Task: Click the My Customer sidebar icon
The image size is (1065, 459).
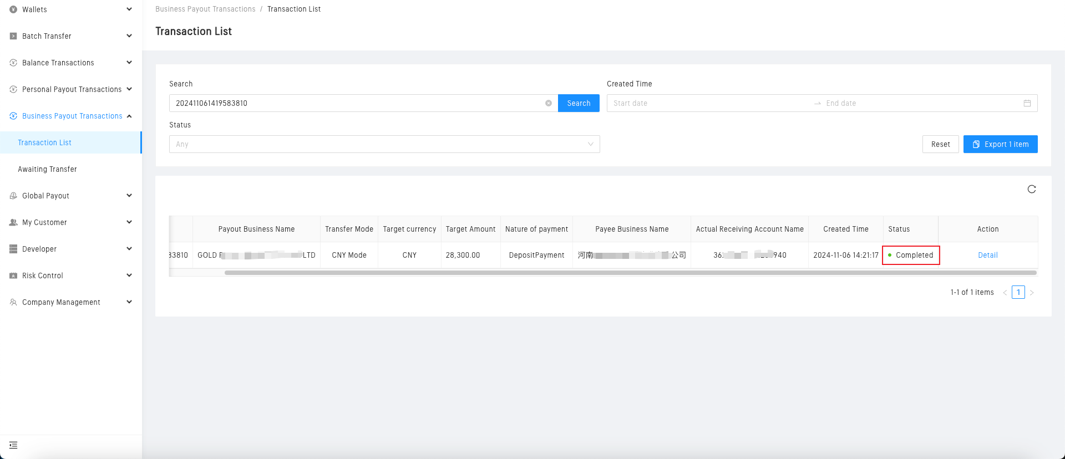Action: (x=13, y=222)
